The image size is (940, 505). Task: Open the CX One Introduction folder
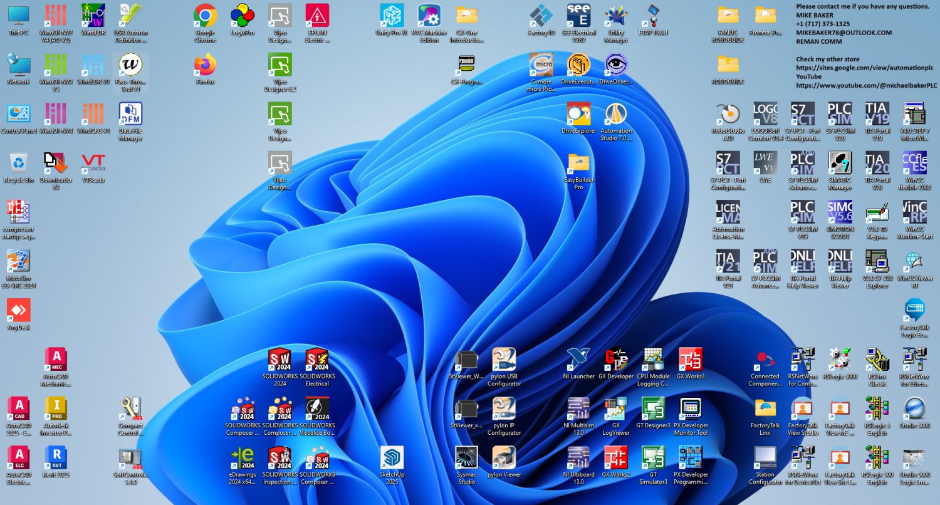click(467, 23)
